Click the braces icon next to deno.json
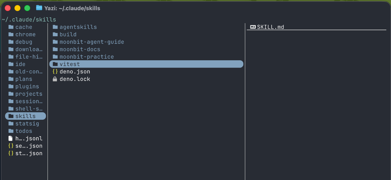Image resolution: width=391 pixels, height=180 pixels. coord(55,72)
